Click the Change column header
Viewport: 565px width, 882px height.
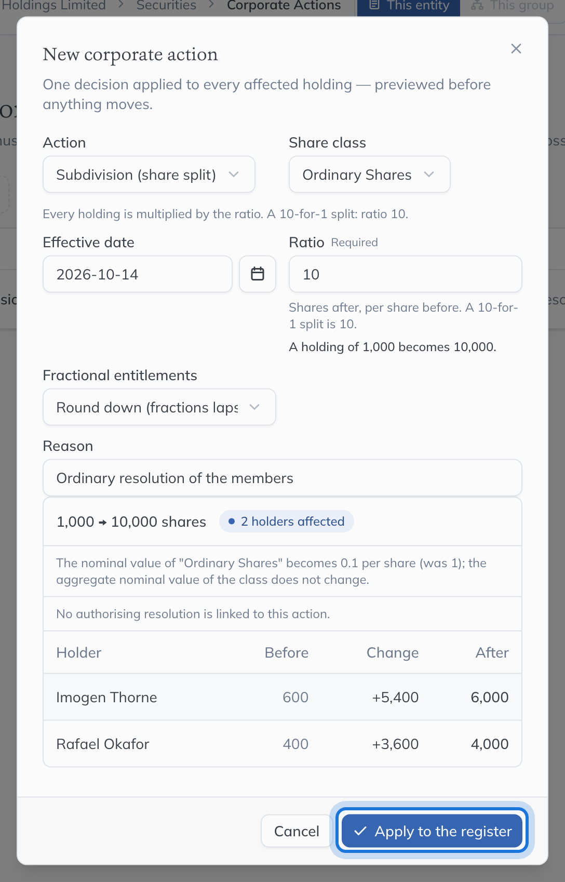pyautogui.click(x=393, y=652)
